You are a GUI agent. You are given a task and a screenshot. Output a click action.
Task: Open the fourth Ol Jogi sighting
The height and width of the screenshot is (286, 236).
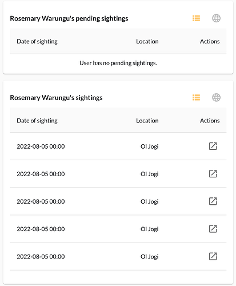(x=213, y=229)
